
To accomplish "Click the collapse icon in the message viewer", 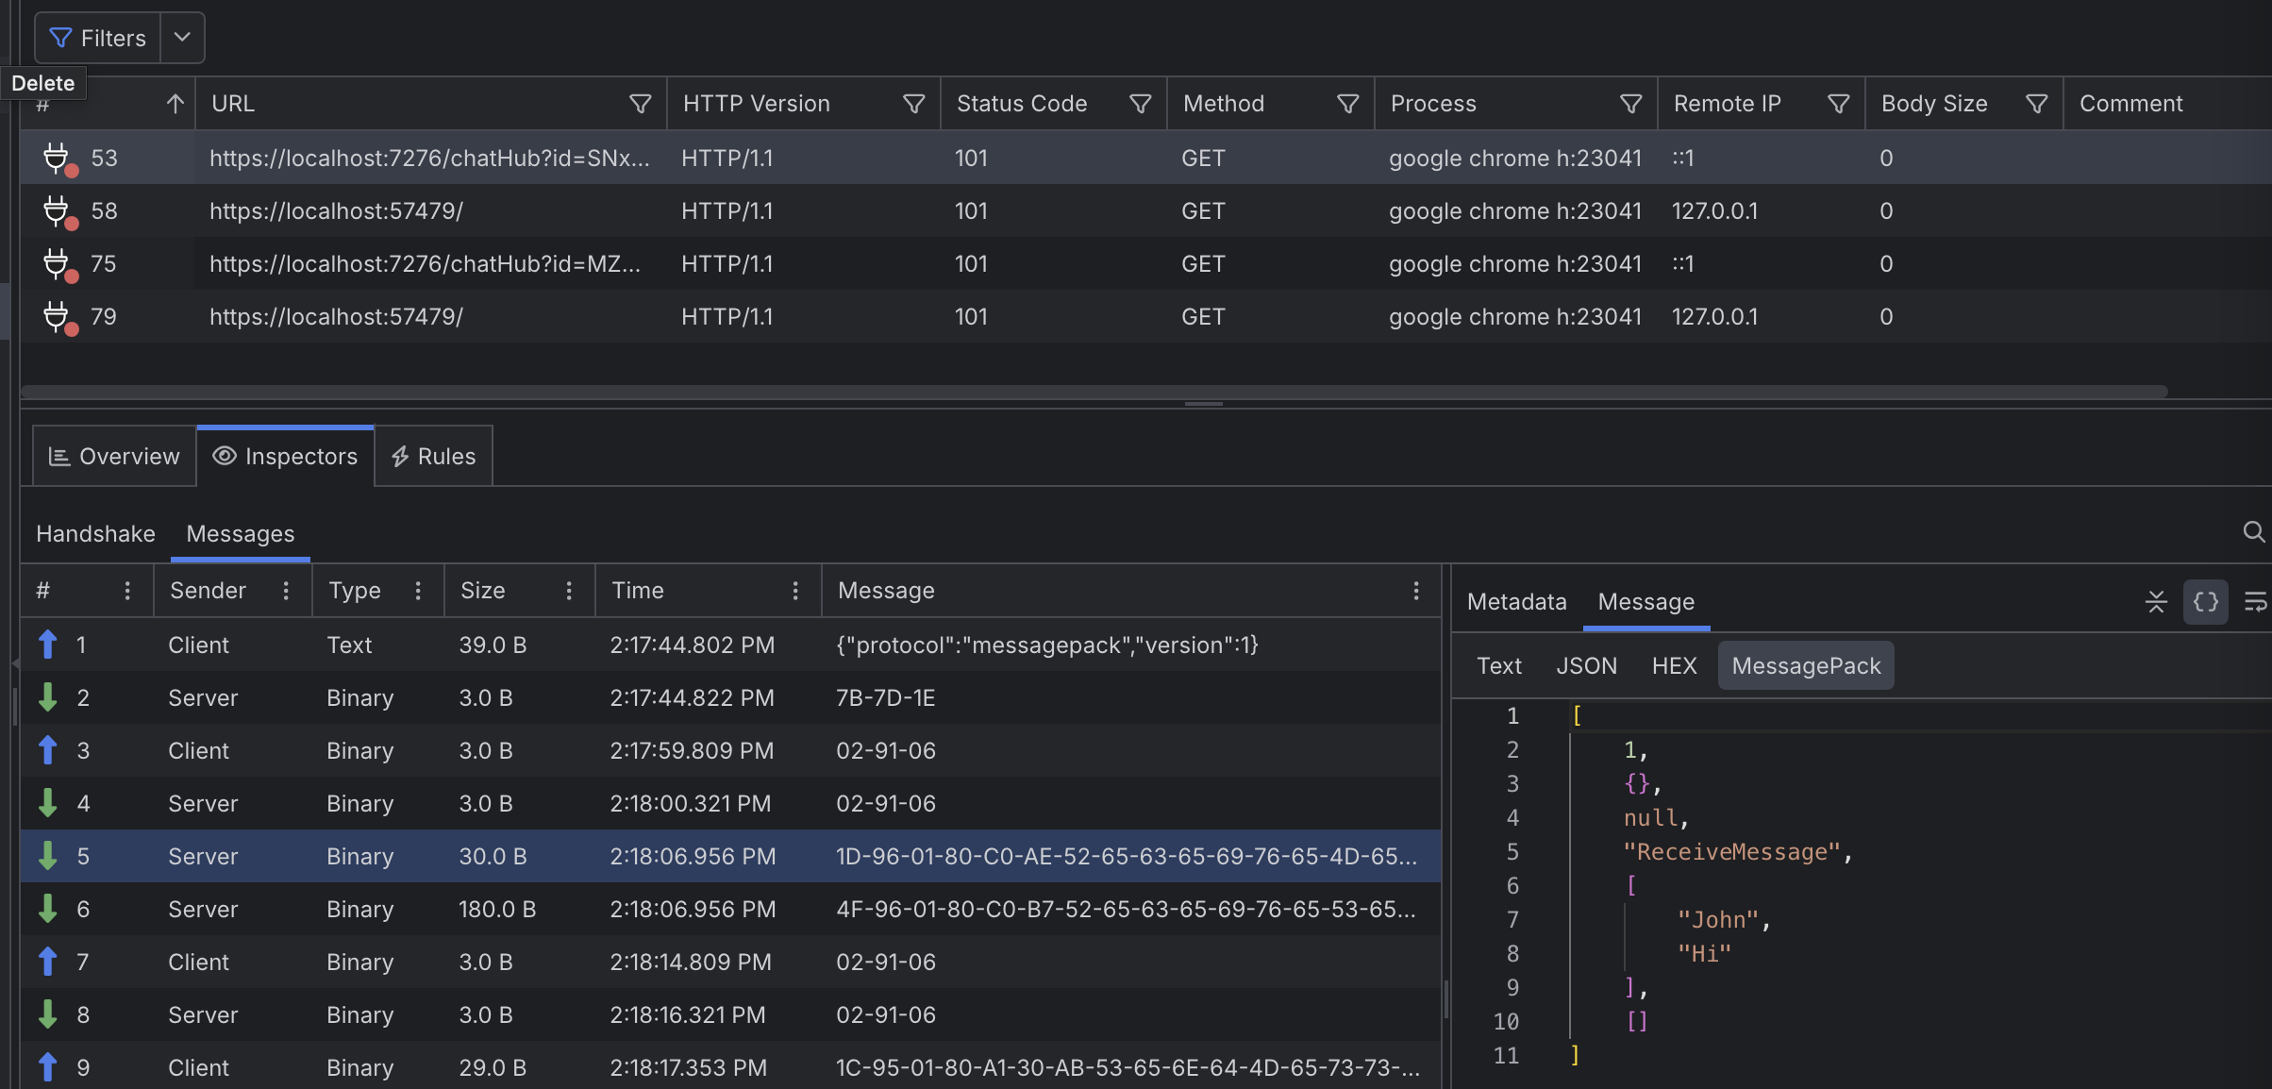I will (x=2156, y=602).
